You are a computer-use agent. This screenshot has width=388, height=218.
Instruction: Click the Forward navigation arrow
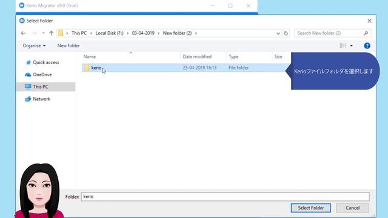click(x=35, y=33)
